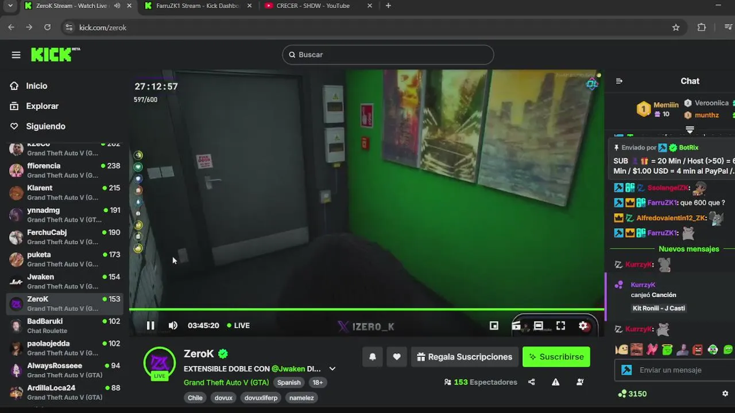Jump to LIVE in the player

pyautogui.click(x=238, y=325)
